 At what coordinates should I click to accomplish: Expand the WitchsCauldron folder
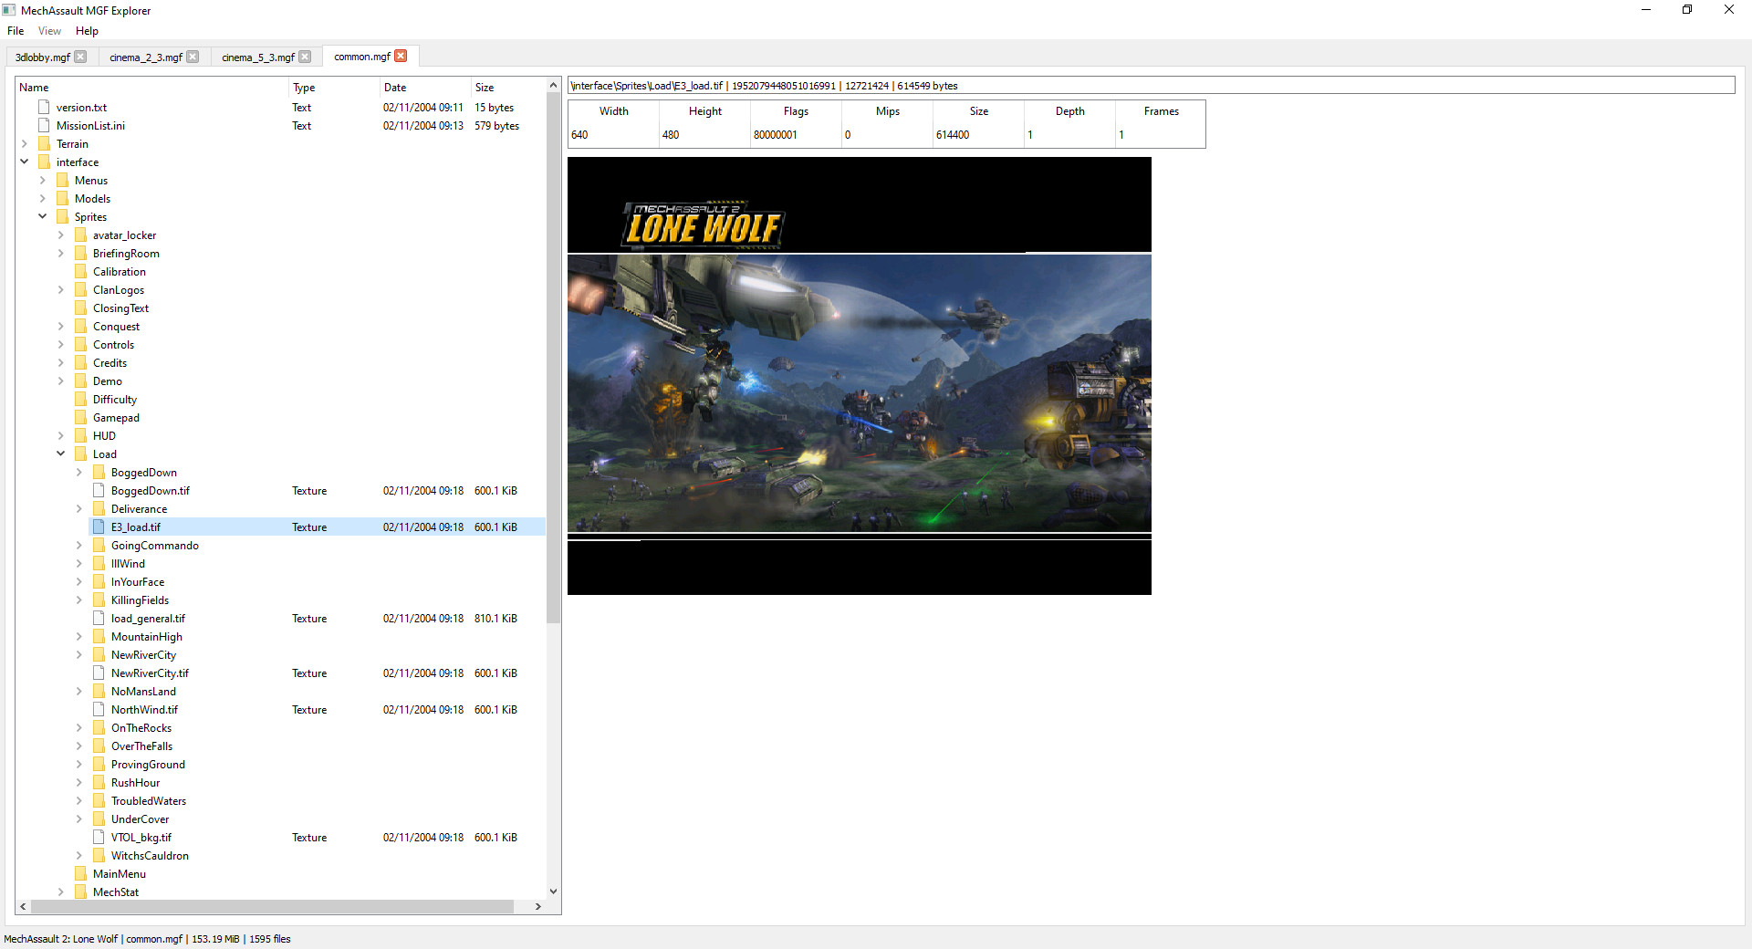[x=79, y=856]
